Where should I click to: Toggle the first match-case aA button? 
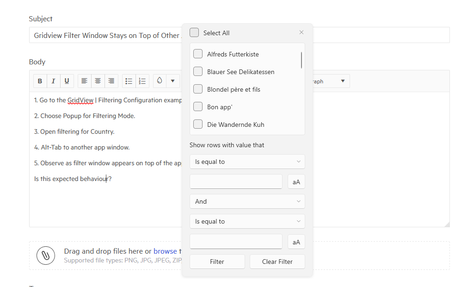pyautogui.click(x=296, y=182)
